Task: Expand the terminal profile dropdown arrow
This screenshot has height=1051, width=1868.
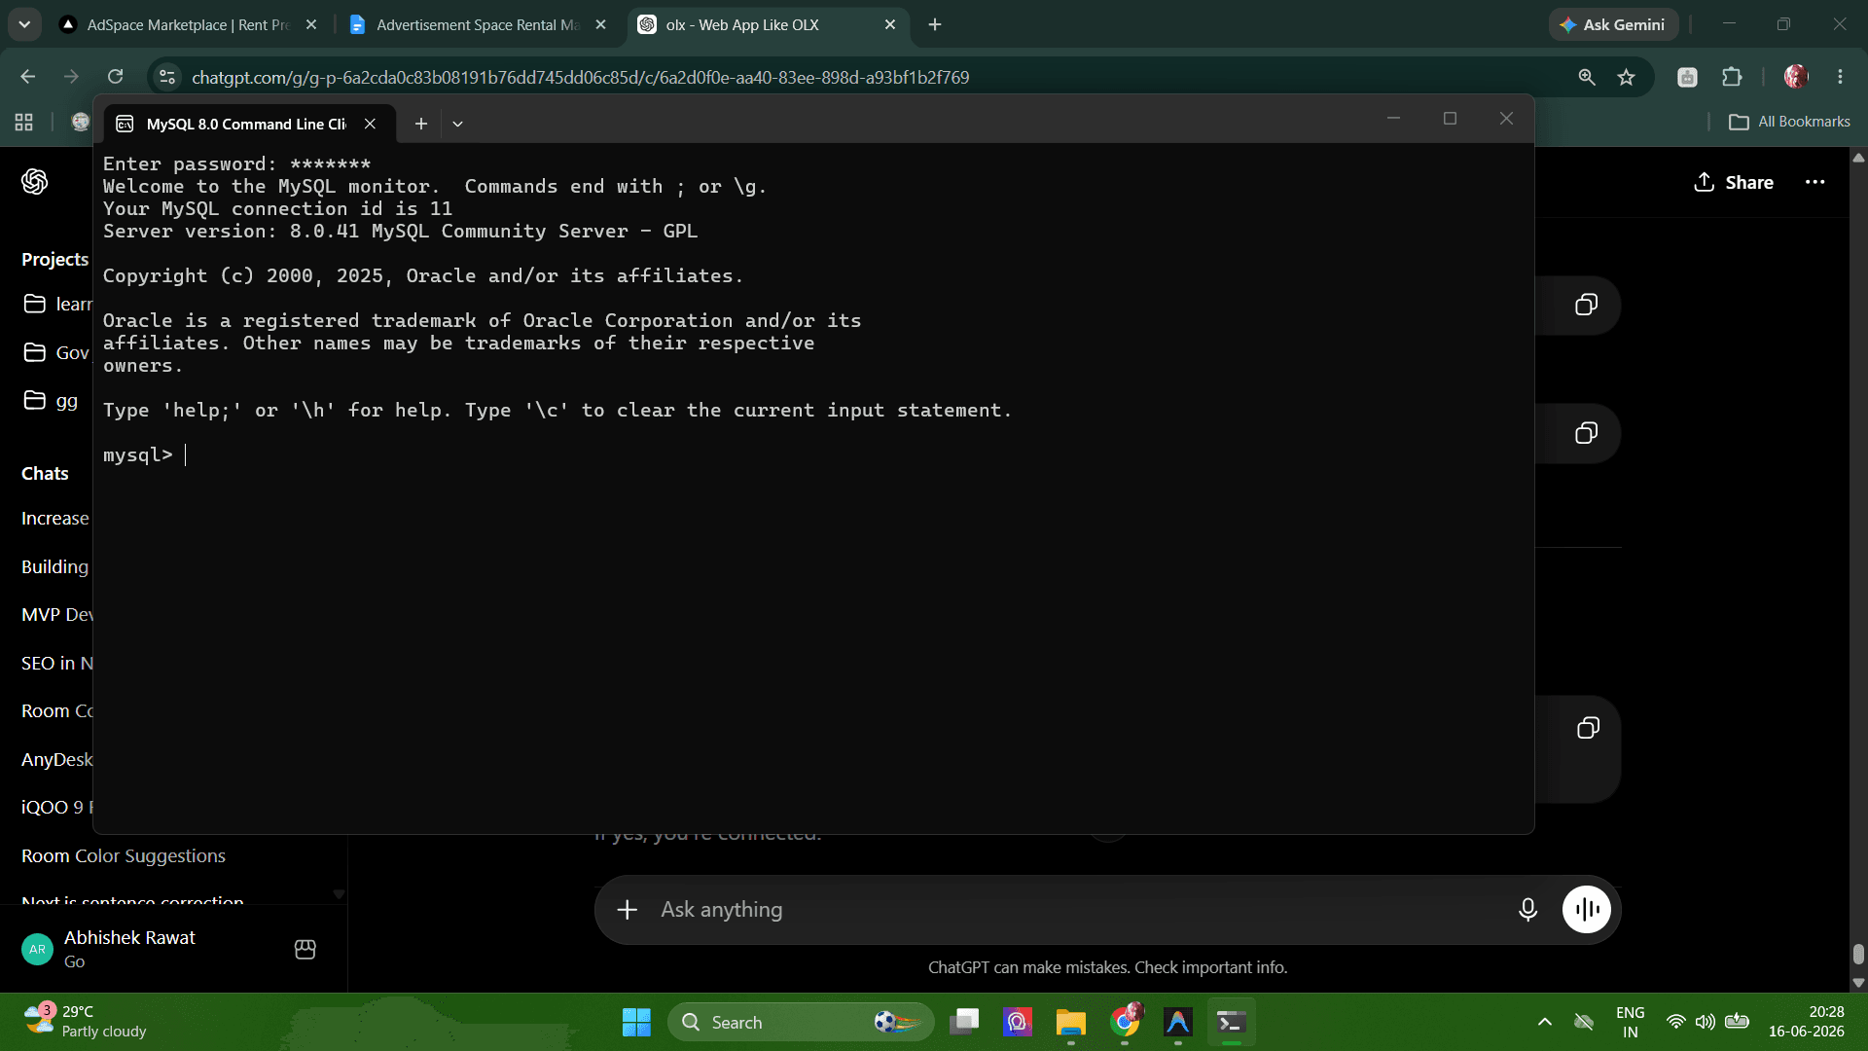Action: [457, 124]
